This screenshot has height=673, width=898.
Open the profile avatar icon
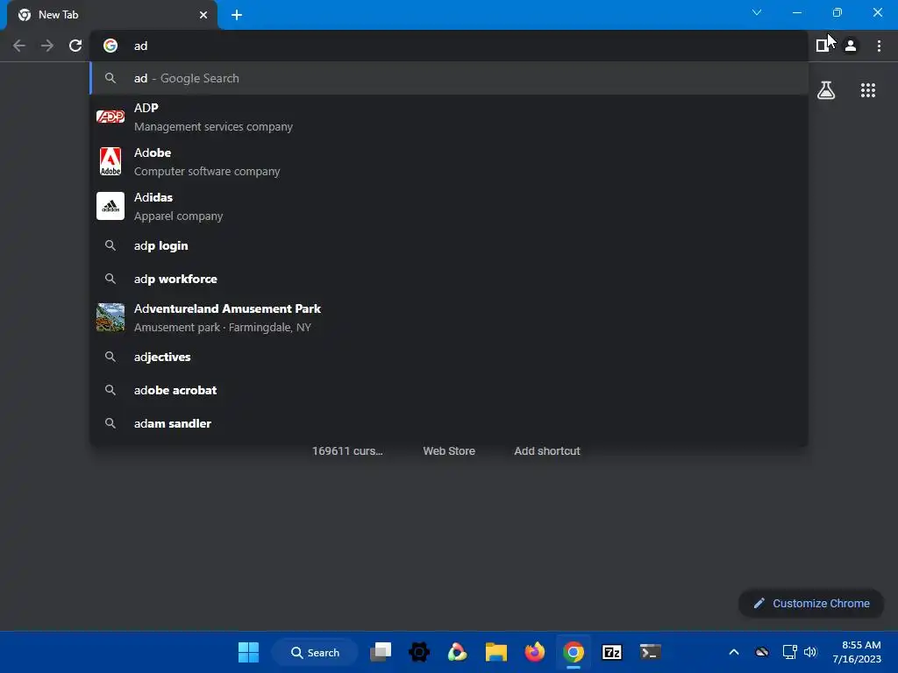(x=851, y=46)
